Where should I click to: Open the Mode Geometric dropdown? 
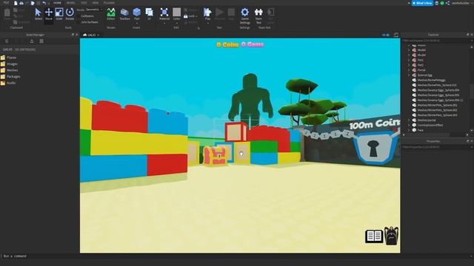(93, 10)
